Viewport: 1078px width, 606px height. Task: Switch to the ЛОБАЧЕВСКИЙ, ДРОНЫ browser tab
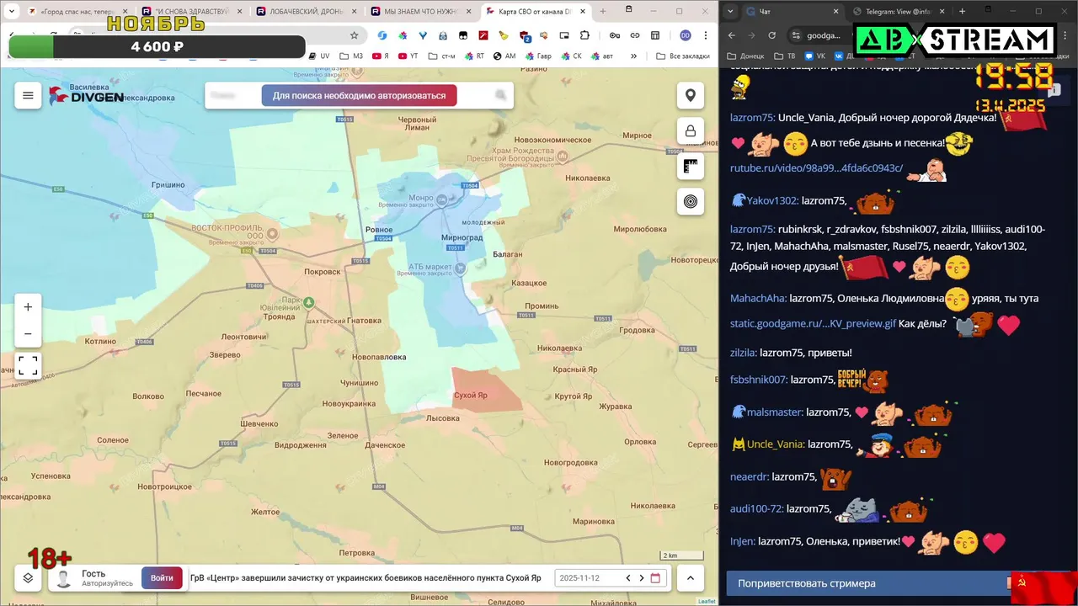click(x=307, y=12)
